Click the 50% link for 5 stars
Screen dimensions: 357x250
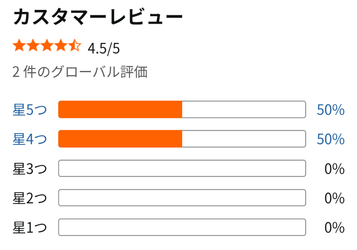point(331,110)
